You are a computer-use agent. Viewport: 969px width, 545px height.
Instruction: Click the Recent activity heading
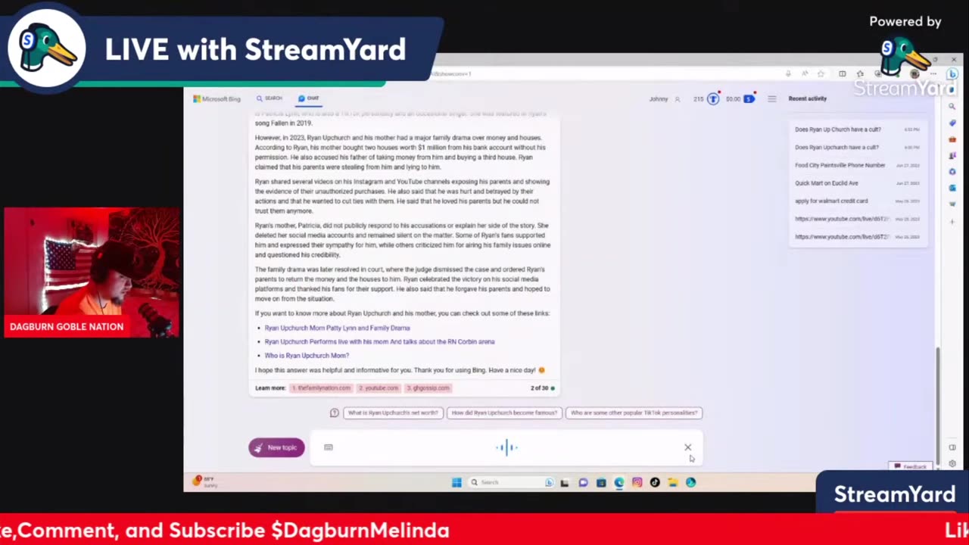pyautogui.click(x=807, y=98)
